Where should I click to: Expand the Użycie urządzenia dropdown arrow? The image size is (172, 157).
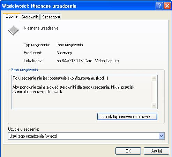click(161, 136)
